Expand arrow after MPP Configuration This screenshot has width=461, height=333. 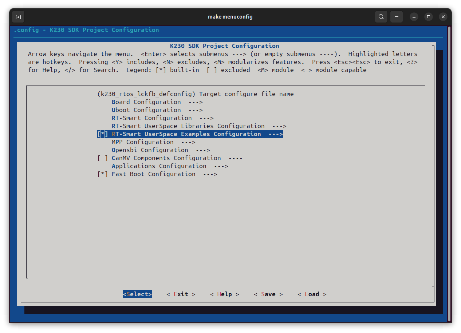188,142
